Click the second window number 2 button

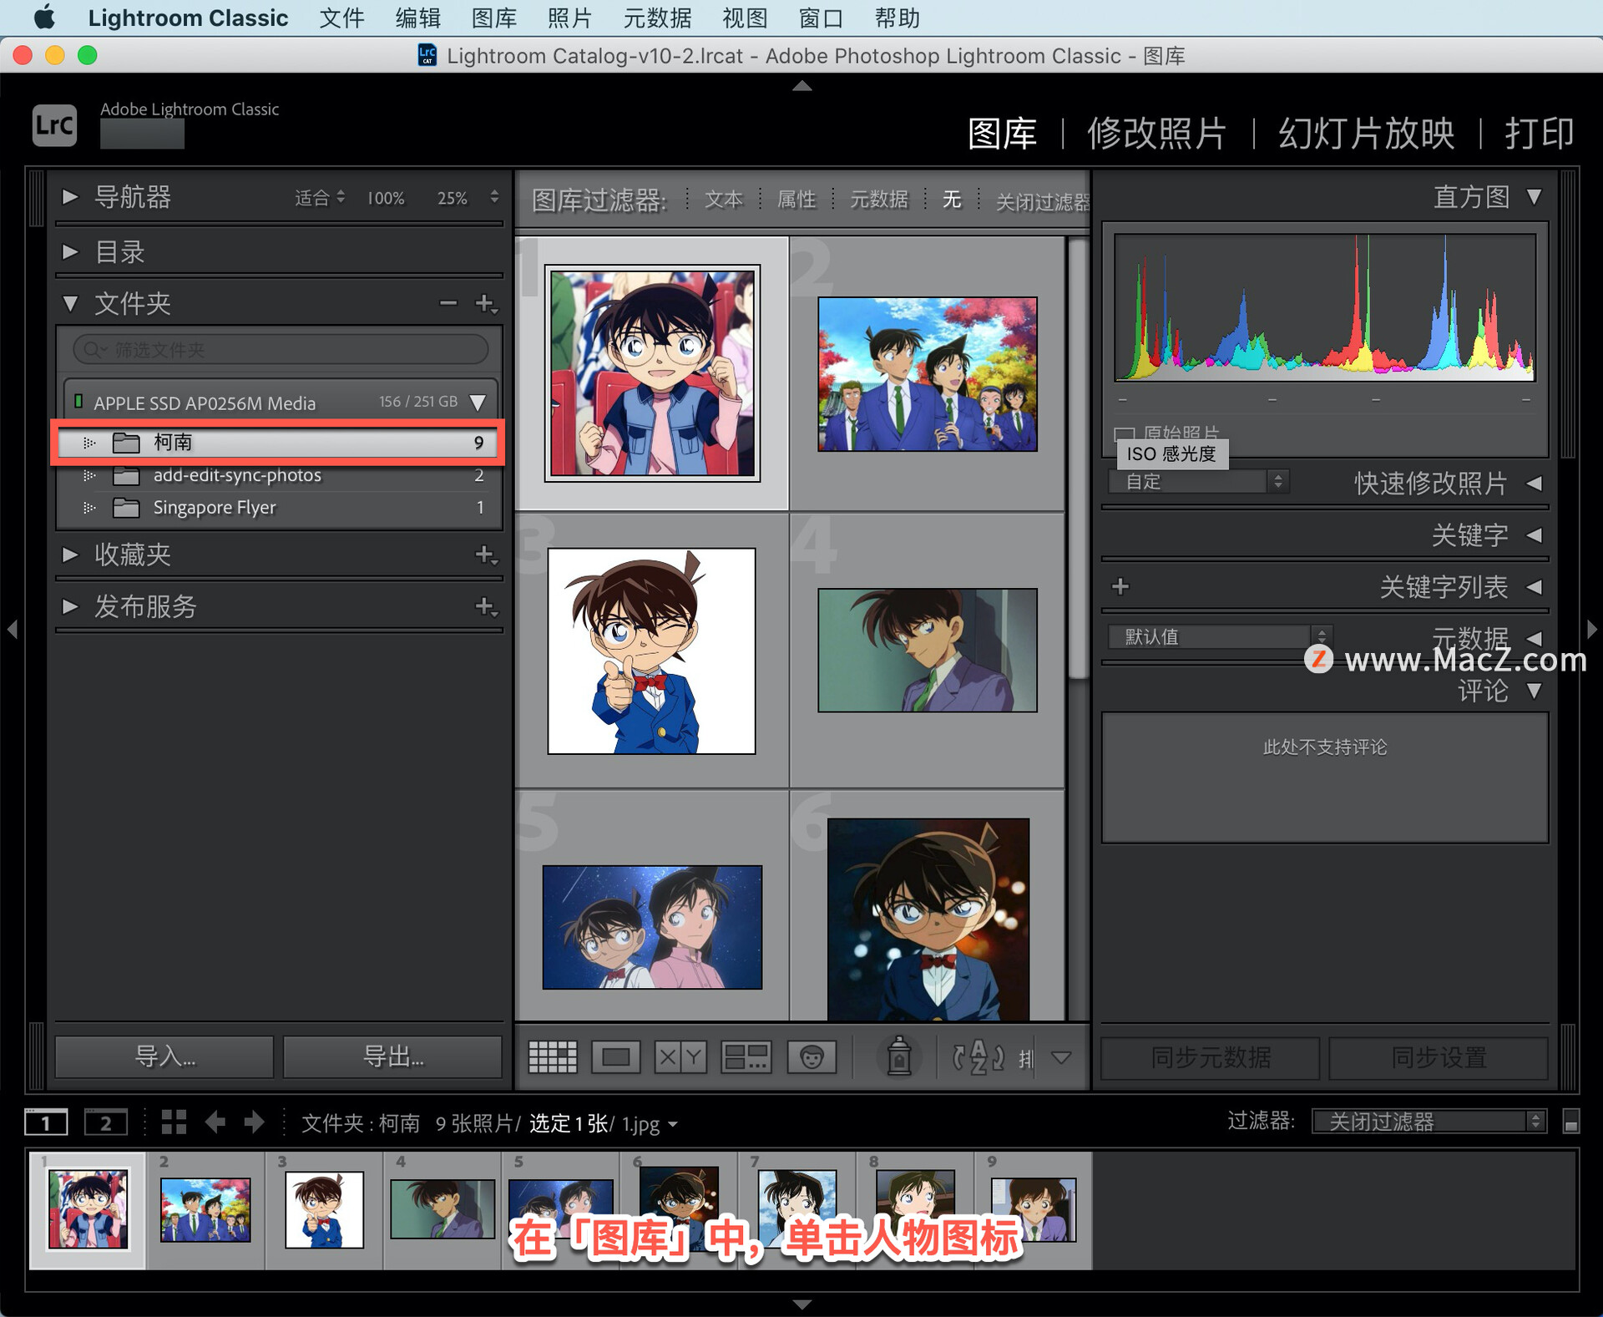106,1122
